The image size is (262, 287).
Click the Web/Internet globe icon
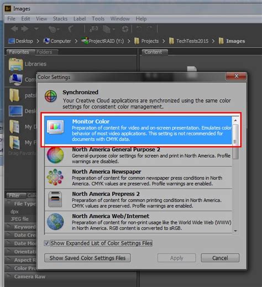pyautogui.click(x=55, y=222)
